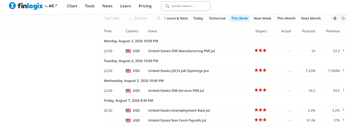
Task: Open the Chart menu
Action: coord(72,6)
